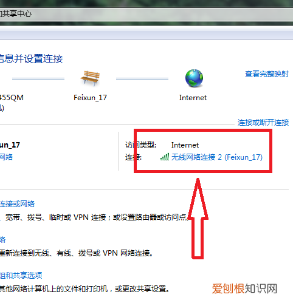
Task: Click connector line between computer and Feixun_17
Action: [38, 78]
